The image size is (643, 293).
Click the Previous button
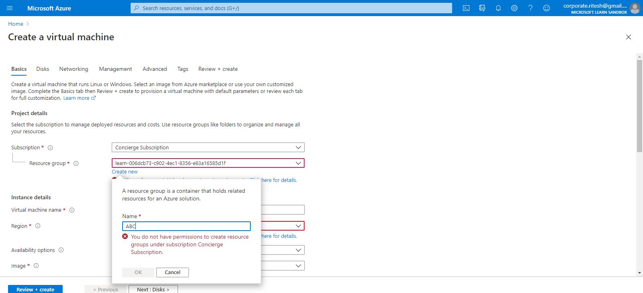pos(106,289)
